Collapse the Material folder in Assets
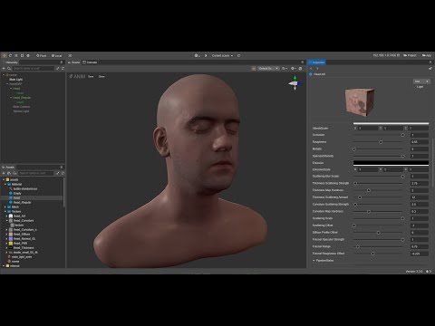 [5, 184]
